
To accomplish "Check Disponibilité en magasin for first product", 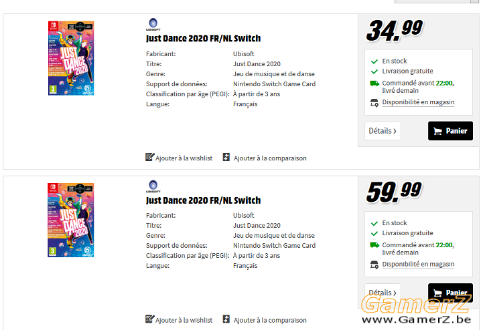I will pyautogui.click(x=418, y=102).
